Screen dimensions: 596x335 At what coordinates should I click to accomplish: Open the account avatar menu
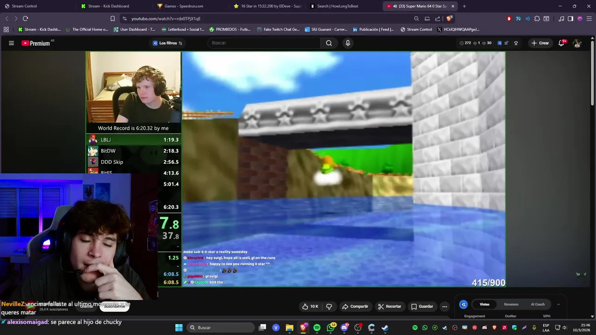[577, 43]
